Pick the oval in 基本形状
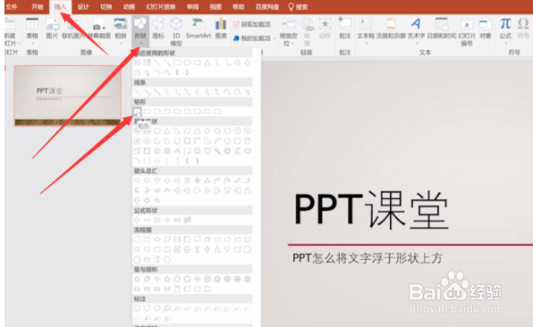Image resolution: width=533 pixels, height=327 pixels. pos(157,130)
